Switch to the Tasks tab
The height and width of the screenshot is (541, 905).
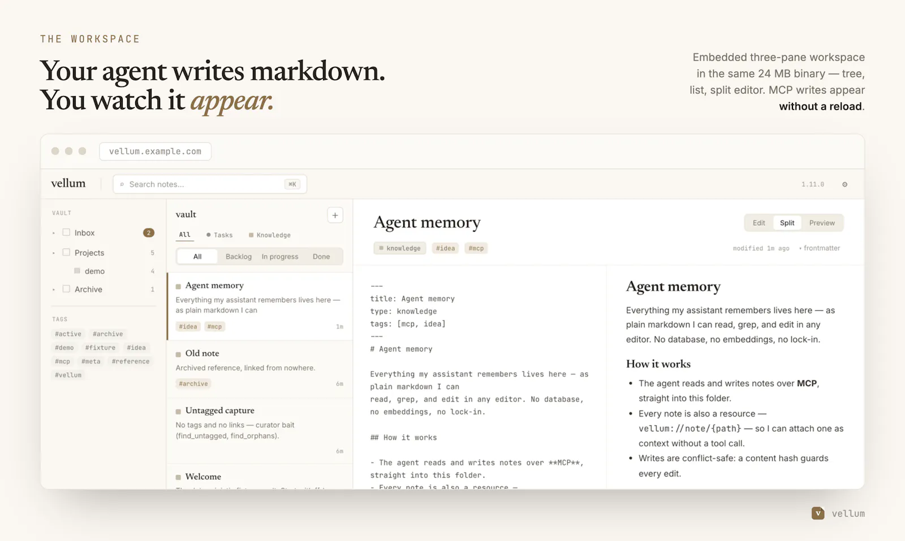tap(219, 235)
